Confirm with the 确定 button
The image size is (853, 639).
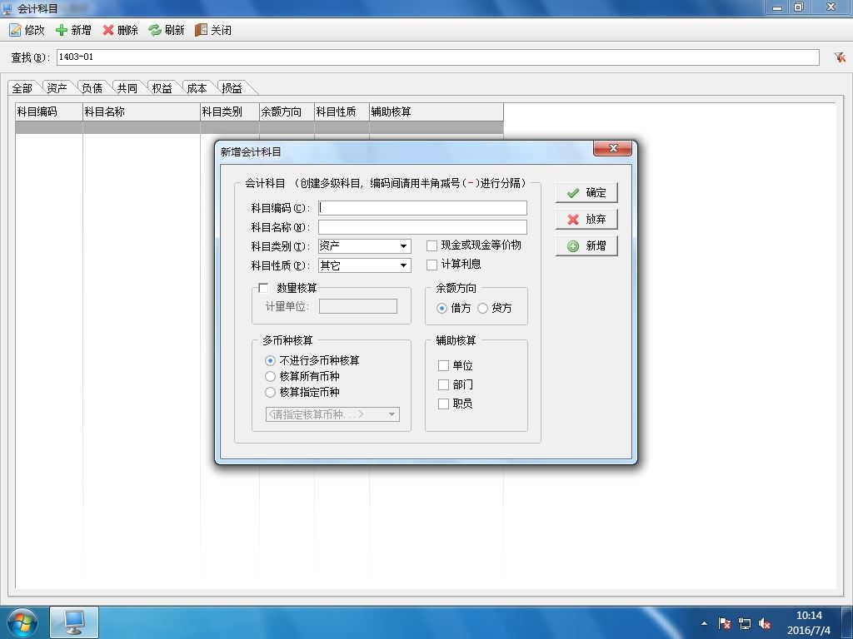pyautogui.click(x=586, y=193)
